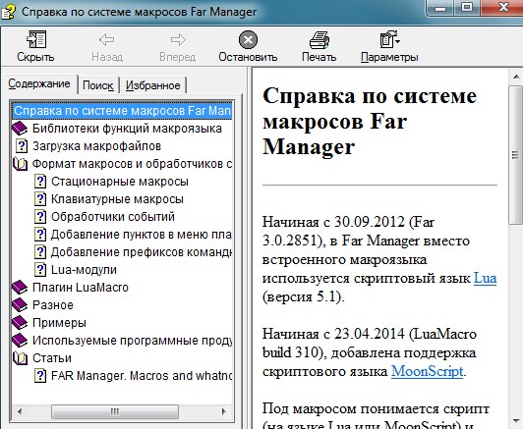
Task: Click the article scrollbar down arrow
Action: pos(516,422)
